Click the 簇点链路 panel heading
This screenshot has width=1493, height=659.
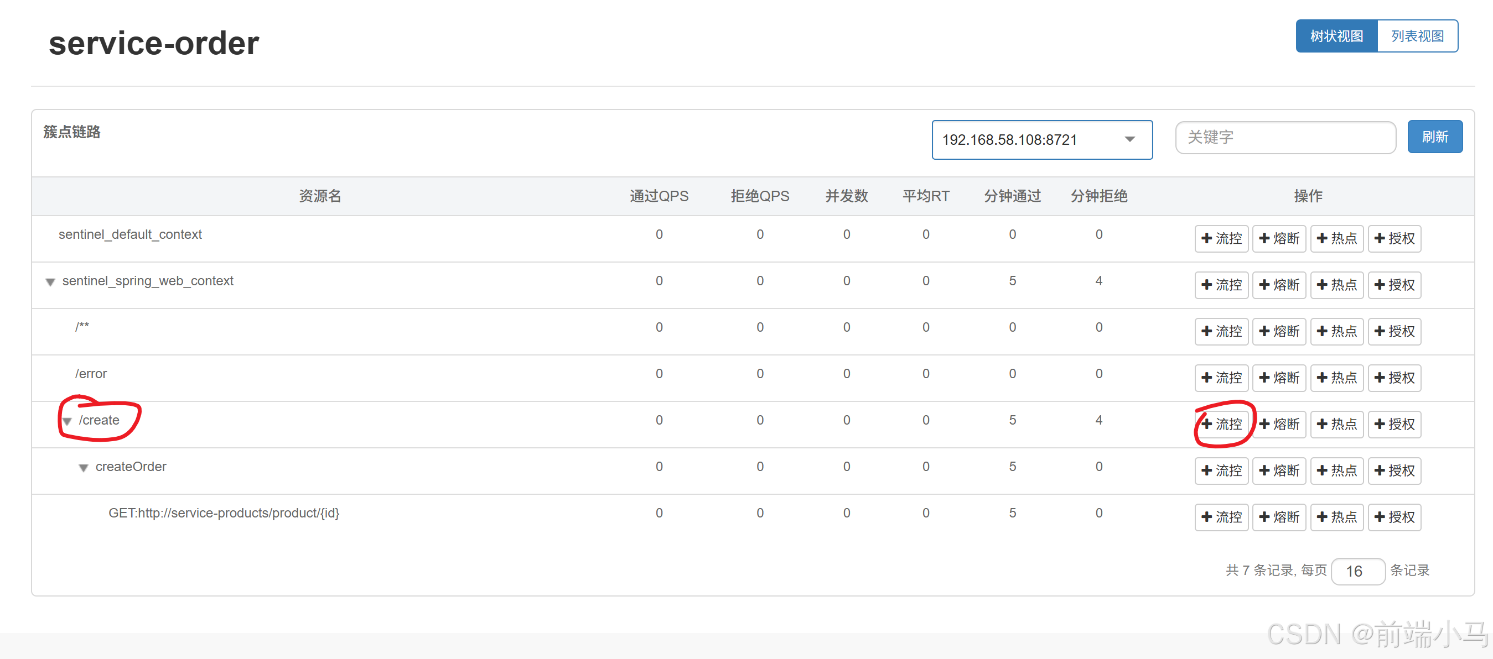tap(72, 132)
